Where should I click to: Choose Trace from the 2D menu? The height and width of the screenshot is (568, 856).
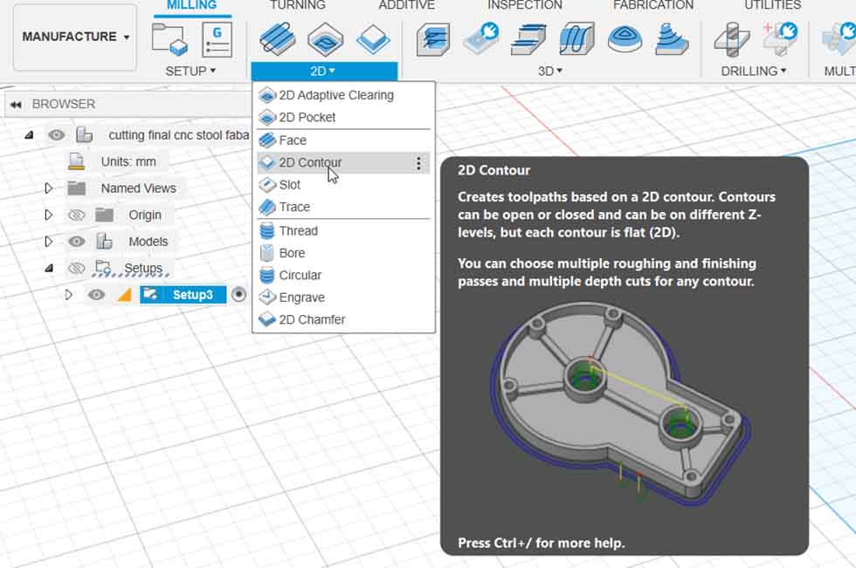tap(343, 207)
